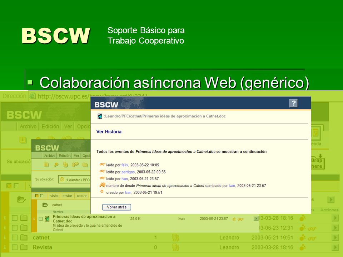The height and width of the screenshot is (257, 343).
Task: Click the glasses icon beside 'leído por Ivan'
Action: (103, 178)
